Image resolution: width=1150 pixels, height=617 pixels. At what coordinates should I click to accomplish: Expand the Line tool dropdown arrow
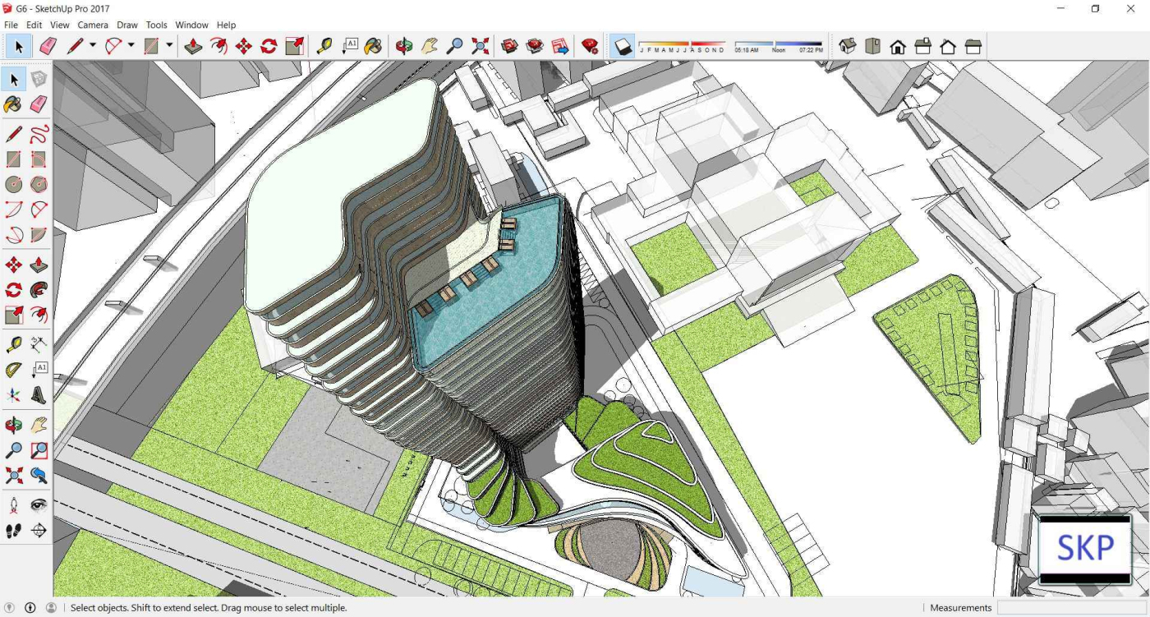pyautogui.click(x=93, y=46)
